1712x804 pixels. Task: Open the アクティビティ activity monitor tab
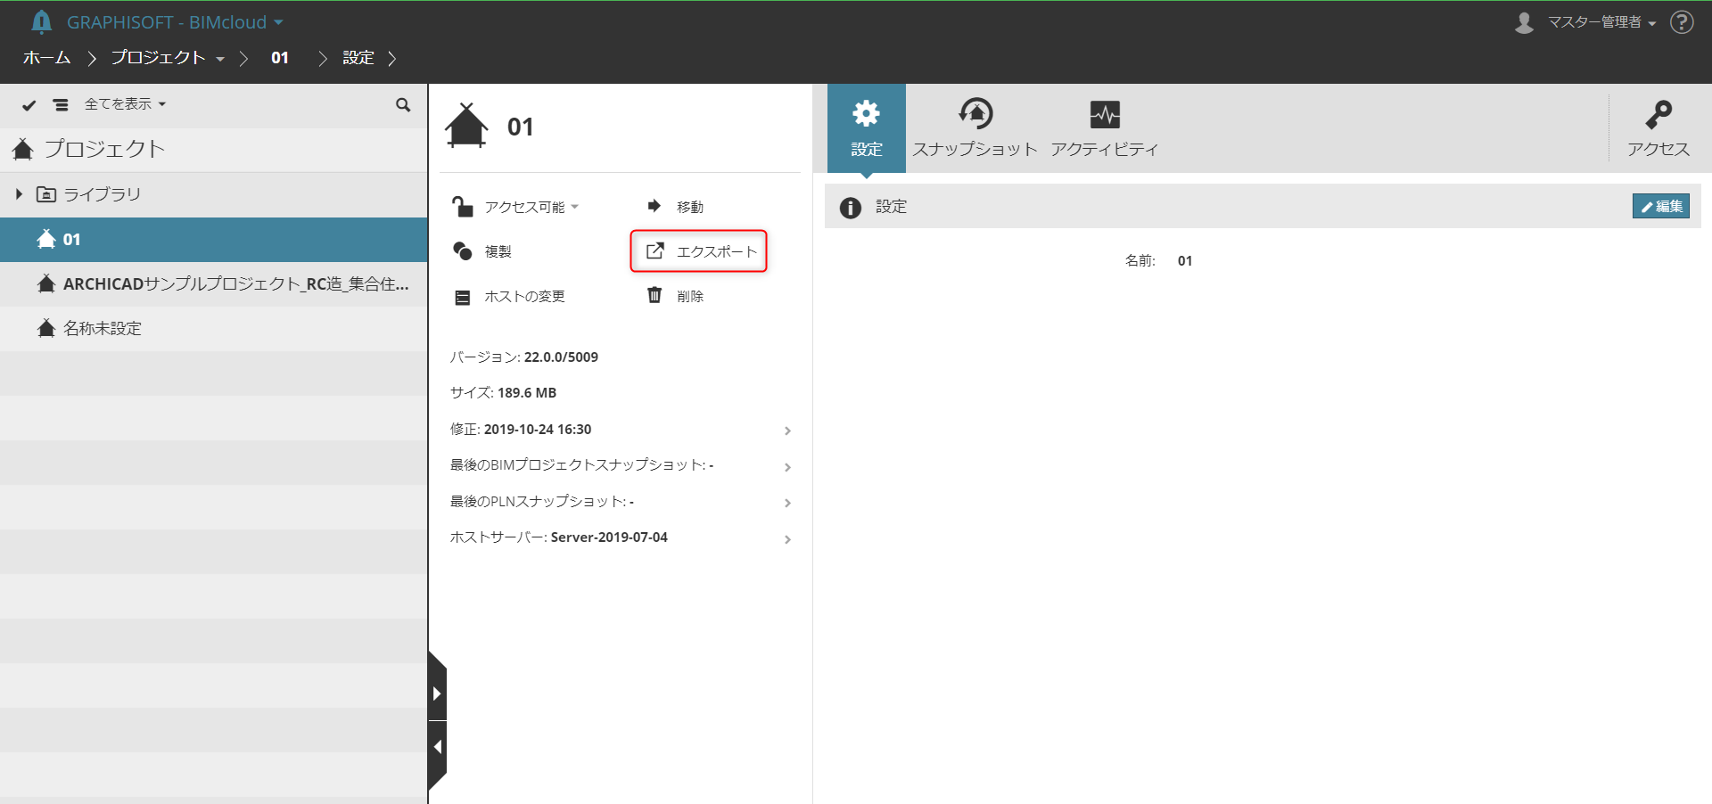1105,128
